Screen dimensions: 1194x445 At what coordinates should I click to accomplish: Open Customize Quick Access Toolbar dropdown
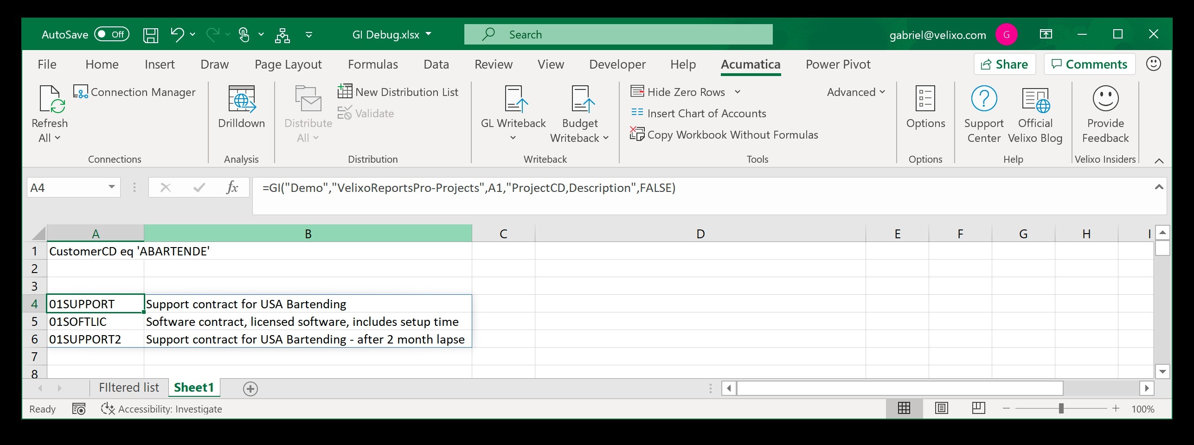309,35
